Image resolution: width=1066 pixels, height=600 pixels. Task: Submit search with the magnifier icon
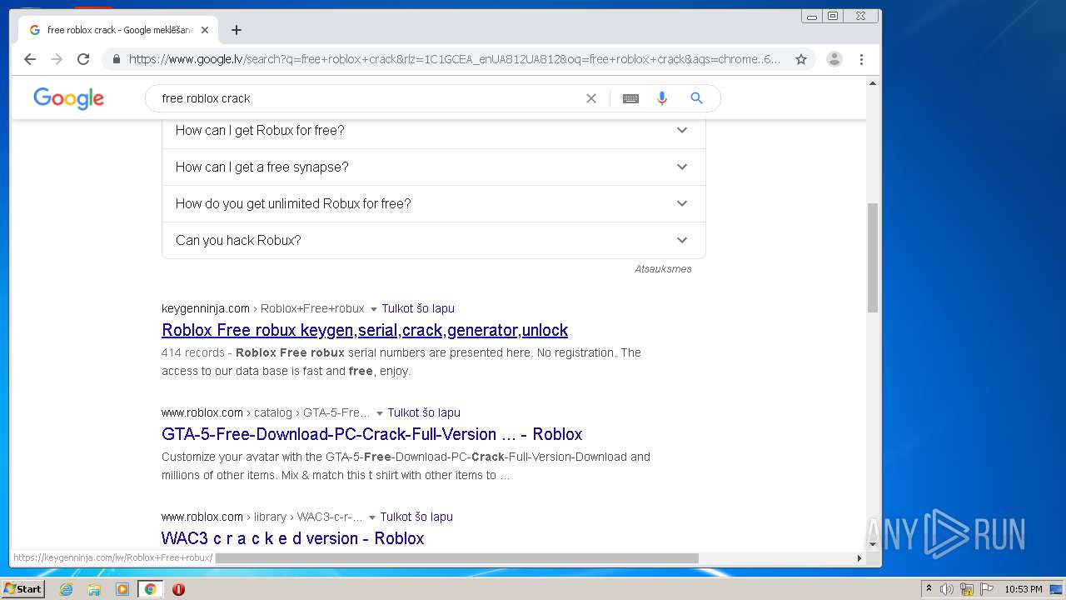click(697, 98)
